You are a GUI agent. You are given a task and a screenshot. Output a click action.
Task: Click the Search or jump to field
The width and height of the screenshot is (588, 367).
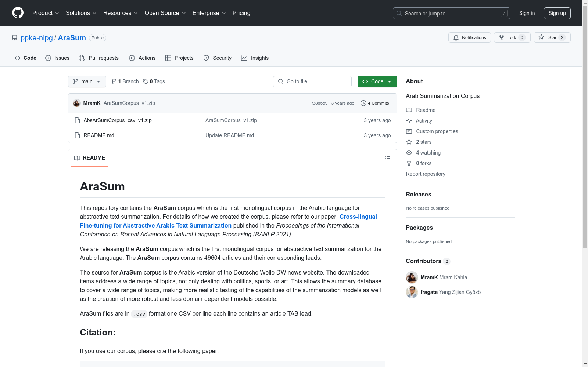(452, 13)
